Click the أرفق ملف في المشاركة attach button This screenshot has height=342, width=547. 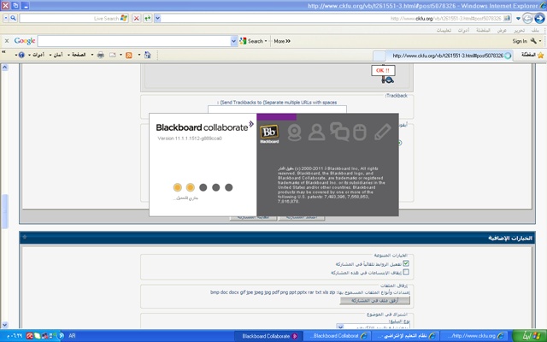[374, 300]
